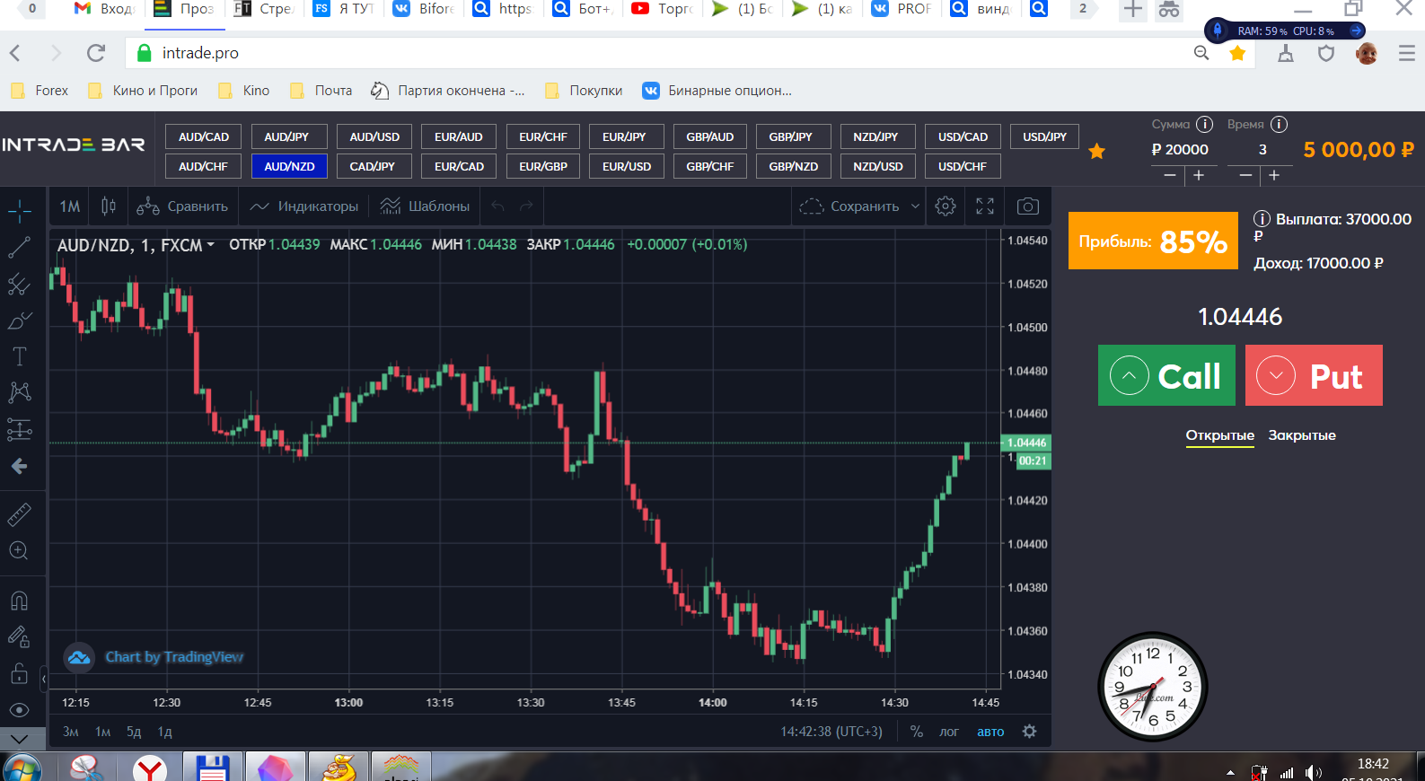Click the red Put button
1425x781 pixels.
[x=1314, y=375]
